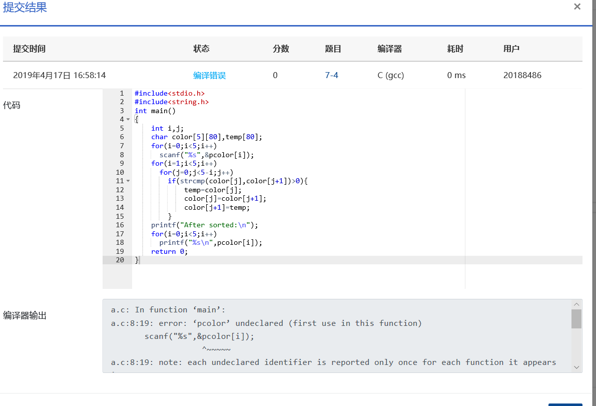Click the 编译器 column header

389,49
